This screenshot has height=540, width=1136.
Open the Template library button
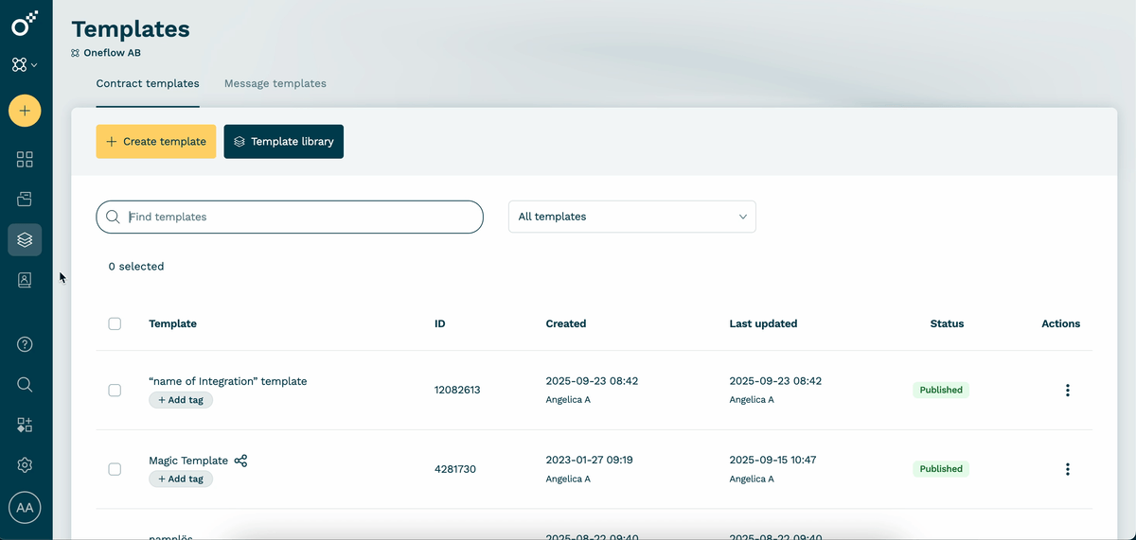tap(284, 142)
